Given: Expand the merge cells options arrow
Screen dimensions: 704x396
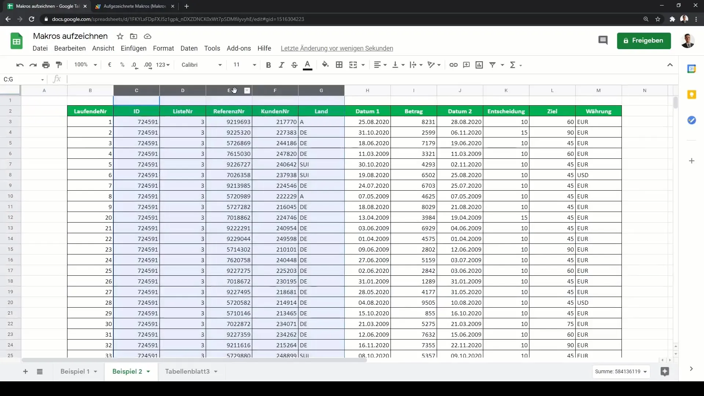Looking at the screenshot, I should click(x=363, y=65).
